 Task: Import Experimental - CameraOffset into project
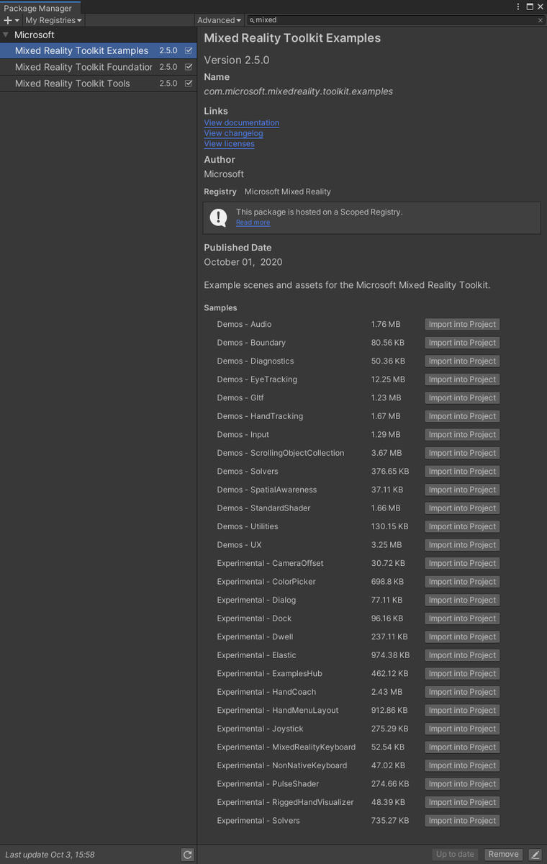(462, 563)
